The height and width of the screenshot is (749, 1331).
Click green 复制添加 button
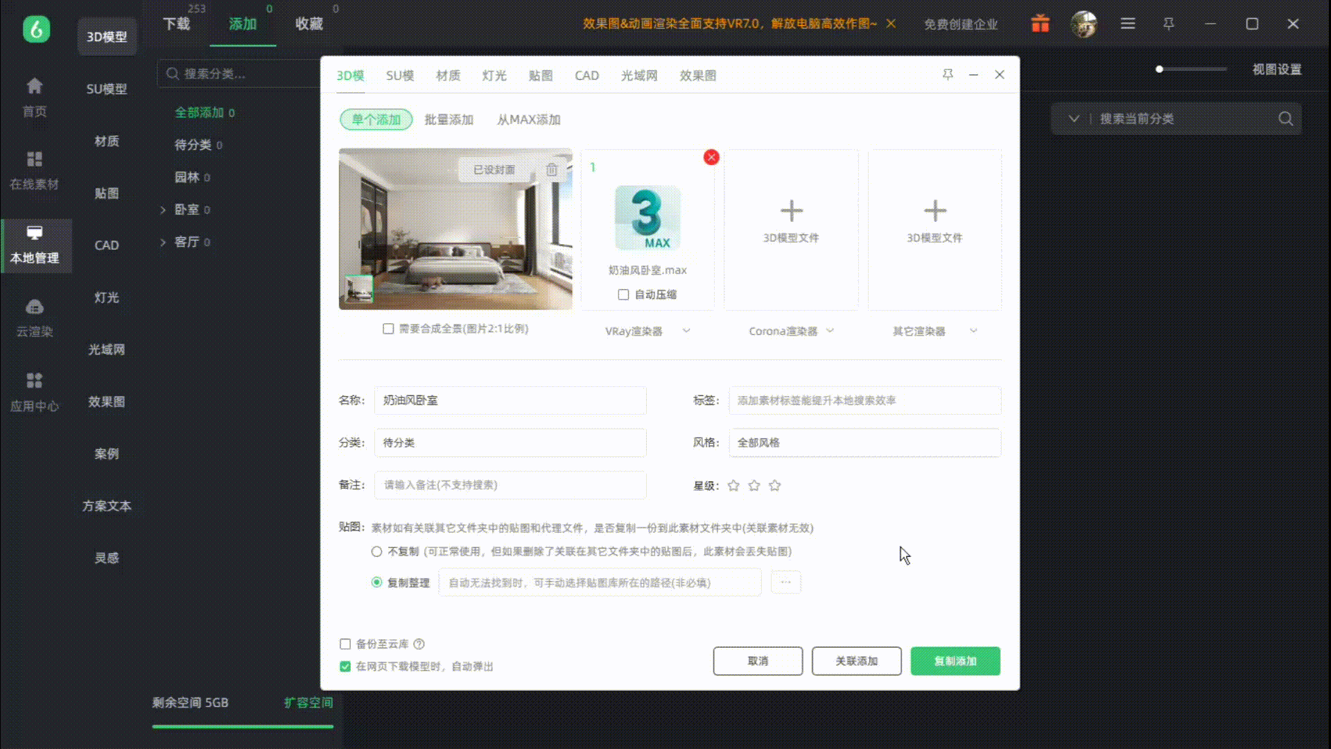tap(955, 661)
